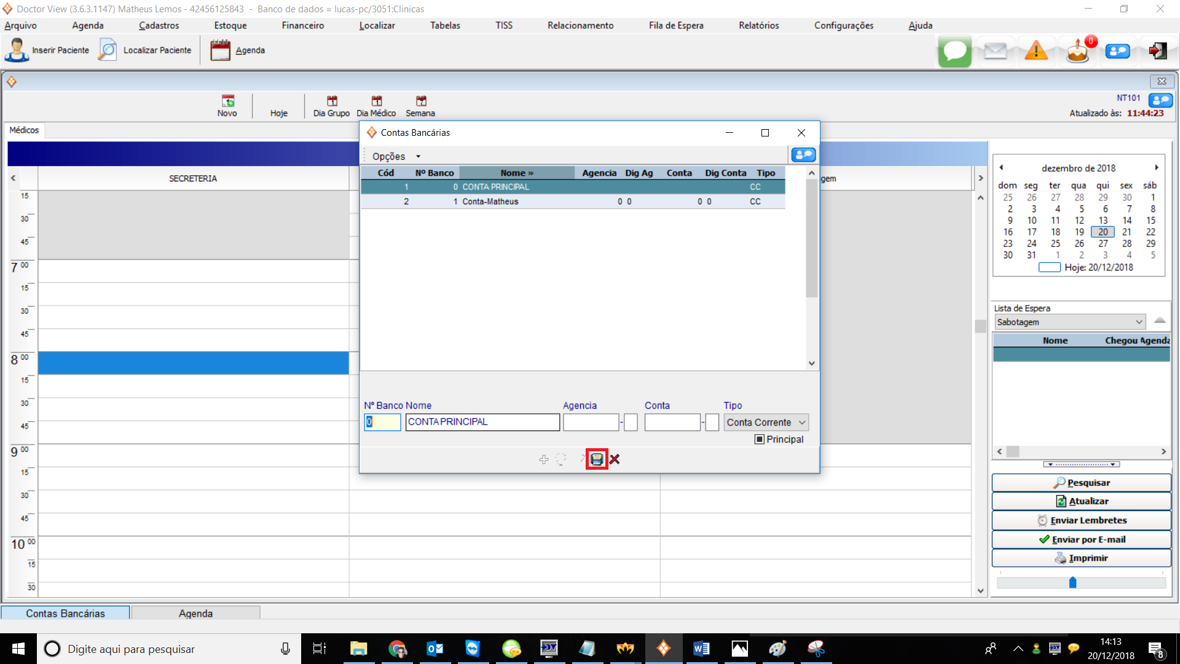Open the Tipo Conta Corrente dropdown
1180x664 pixels.
point(766,422)
